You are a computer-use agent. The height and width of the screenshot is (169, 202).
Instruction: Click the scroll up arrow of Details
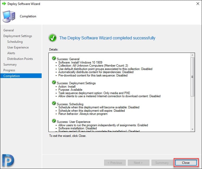(x=192, y=55)
